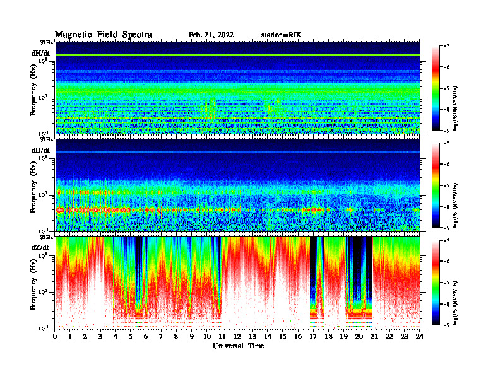Screen dimensions: 500x386
Task: Click the -5 value on dH/dt color bar
Action: click(446, 46)
